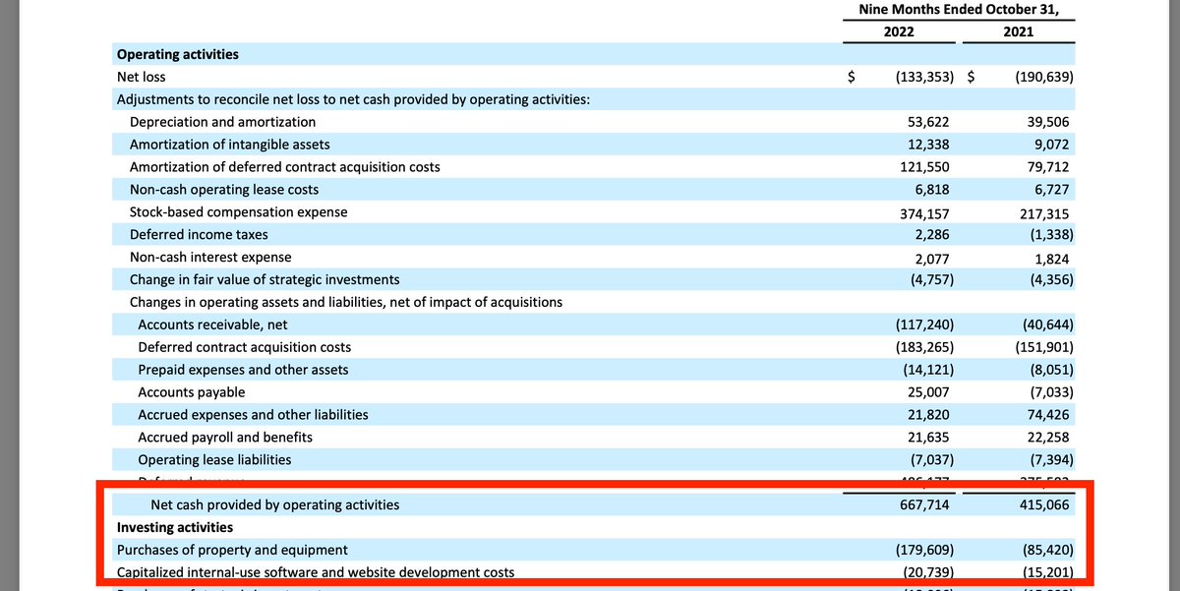This screenshot has height=591, width=1180.
Task: Select "Prepaid expenses and other assets" label
Action: [x=243, y=370]
